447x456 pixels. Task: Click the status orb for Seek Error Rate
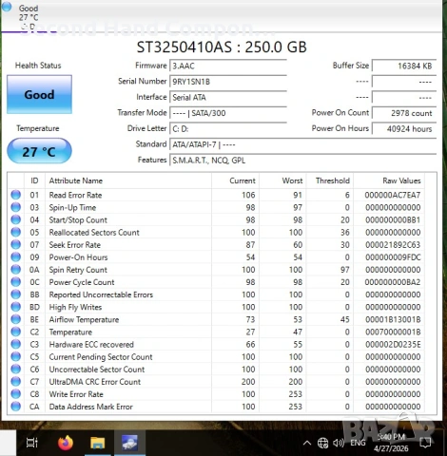point(15,244)
